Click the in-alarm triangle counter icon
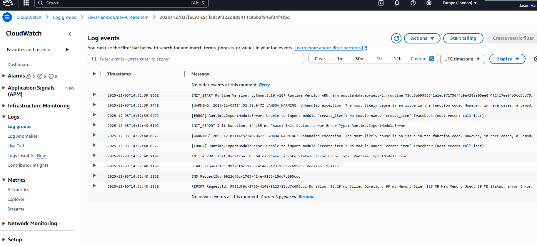Viewport: 537px width, 246px height. coord(29,76)
